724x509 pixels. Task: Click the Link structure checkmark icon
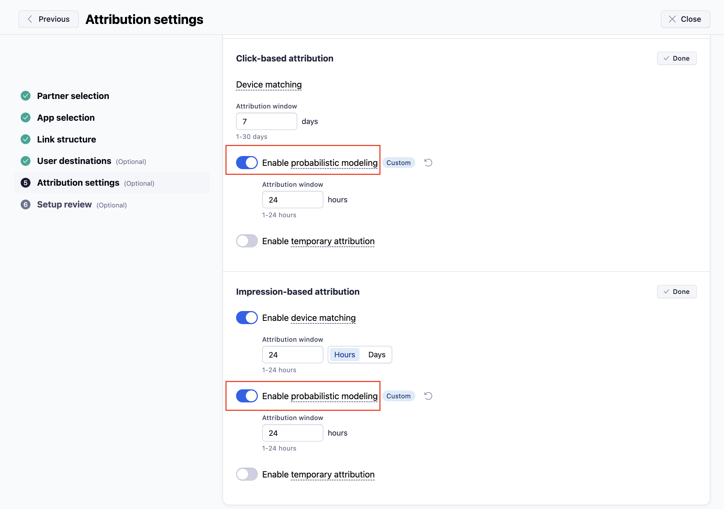26,139
